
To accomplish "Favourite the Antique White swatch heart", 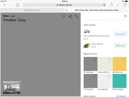I will (109, 59).
